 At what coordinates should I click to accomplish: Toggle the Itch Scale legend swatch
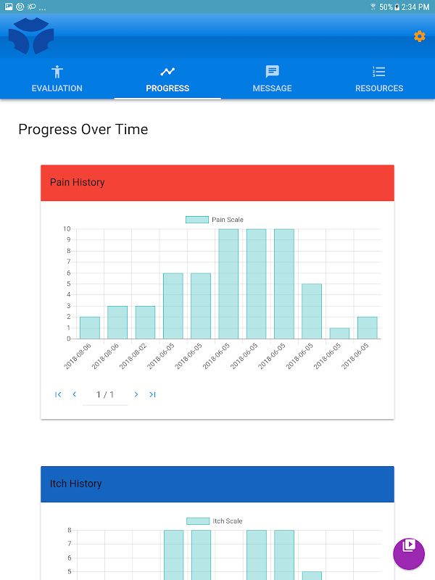pyautogui.click(x=198, y=521)
